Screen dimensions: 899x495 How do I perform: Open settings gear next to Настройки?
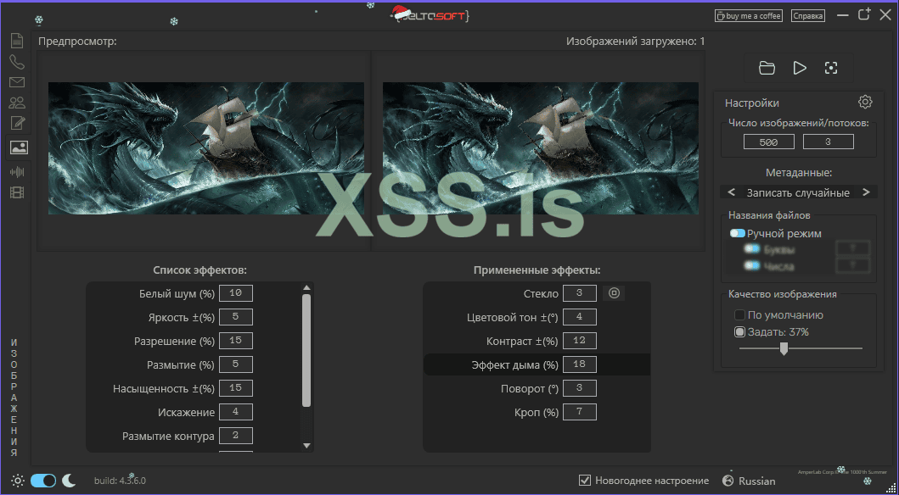tap(865, 103)
